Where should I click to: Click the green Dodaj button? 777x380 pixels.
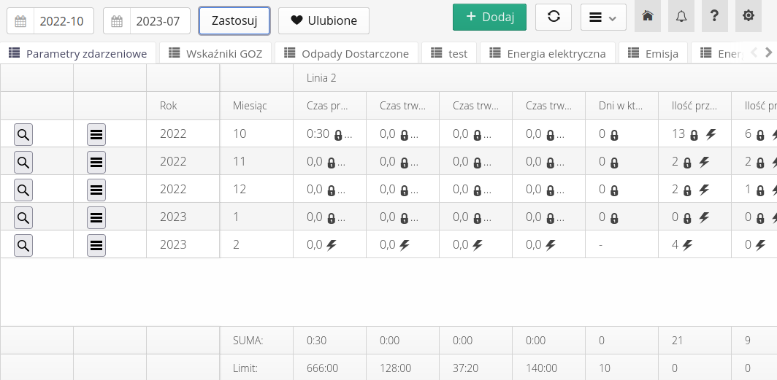(489, 17)
